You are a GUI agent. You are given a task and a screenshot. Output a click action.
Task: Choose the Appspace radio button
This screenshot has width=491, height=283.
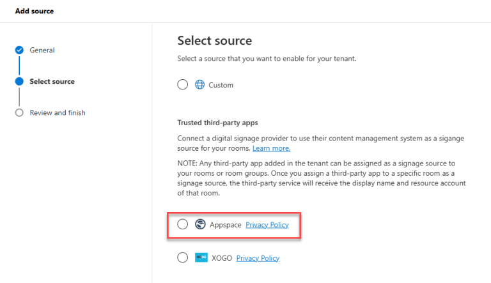pos(183,224)
